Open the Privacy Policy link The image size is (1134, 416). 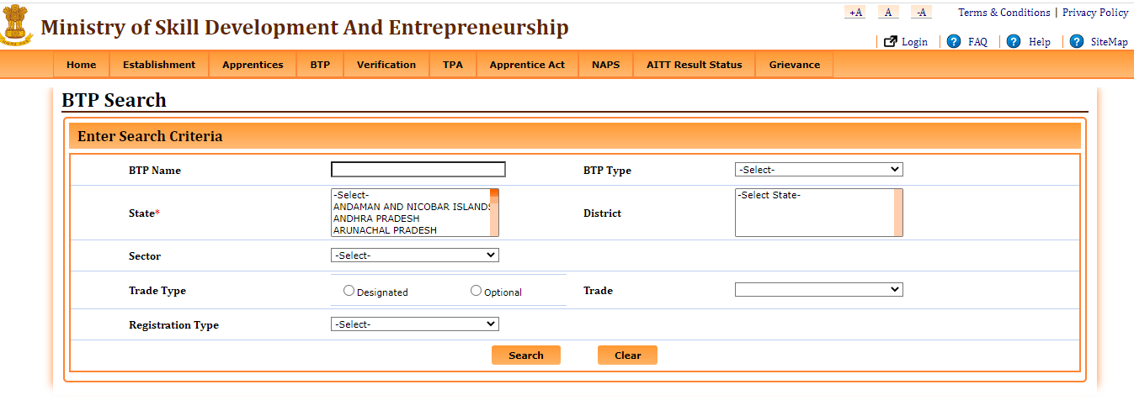(x=1095, y=13)
